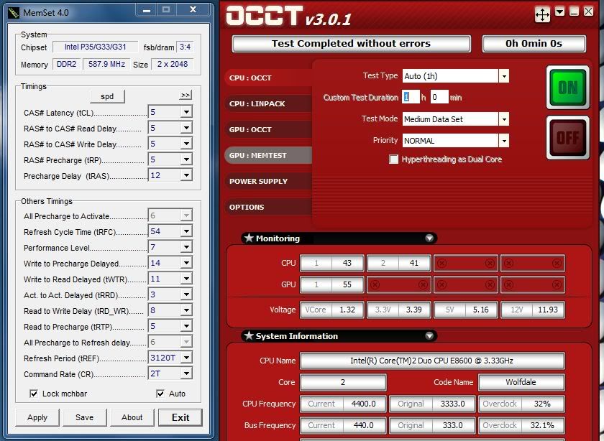Image resolution: width=604 pixels, height=441 pixels.
Task: Click the 'Test Completed without errors' status
Action: click(351, 44)
